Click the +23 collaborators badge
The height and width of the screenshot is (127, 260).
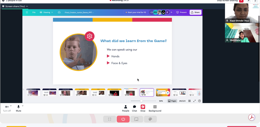point(151,12)
